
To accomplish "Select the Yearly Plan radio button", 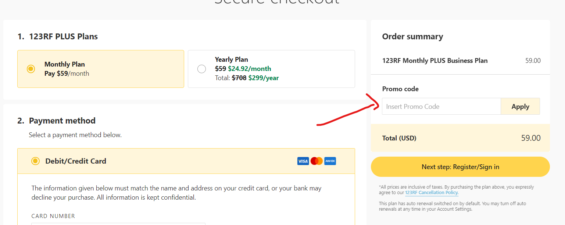I will coord(201,69).
